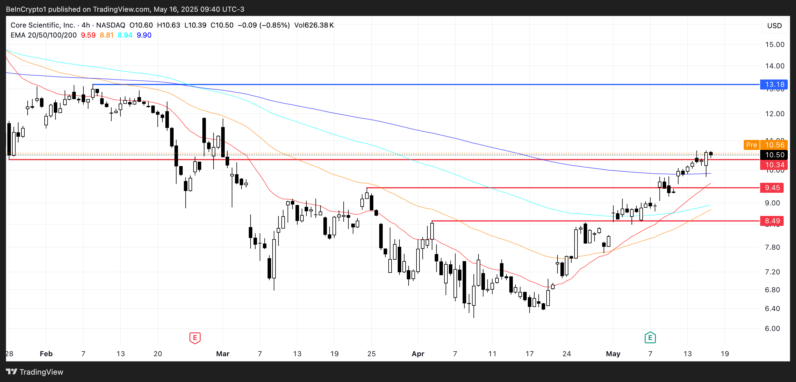Click the black 10.50 current price label
The height and width of the screenshot is (382, 796).
click(x=774, y=155)
